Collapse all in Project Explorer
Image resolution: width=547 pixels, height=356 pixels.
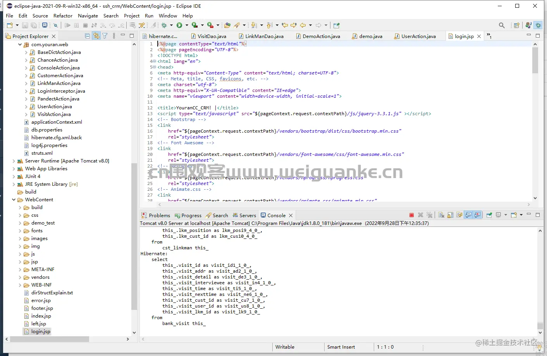pyautogui.click(x=88, y=36)
